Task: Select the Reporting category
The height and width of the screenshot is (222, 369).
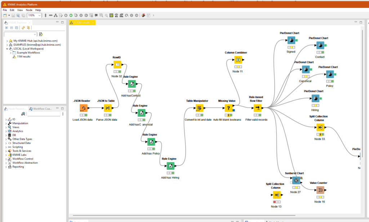Action: pyautogui.click(x=18, y=167)
